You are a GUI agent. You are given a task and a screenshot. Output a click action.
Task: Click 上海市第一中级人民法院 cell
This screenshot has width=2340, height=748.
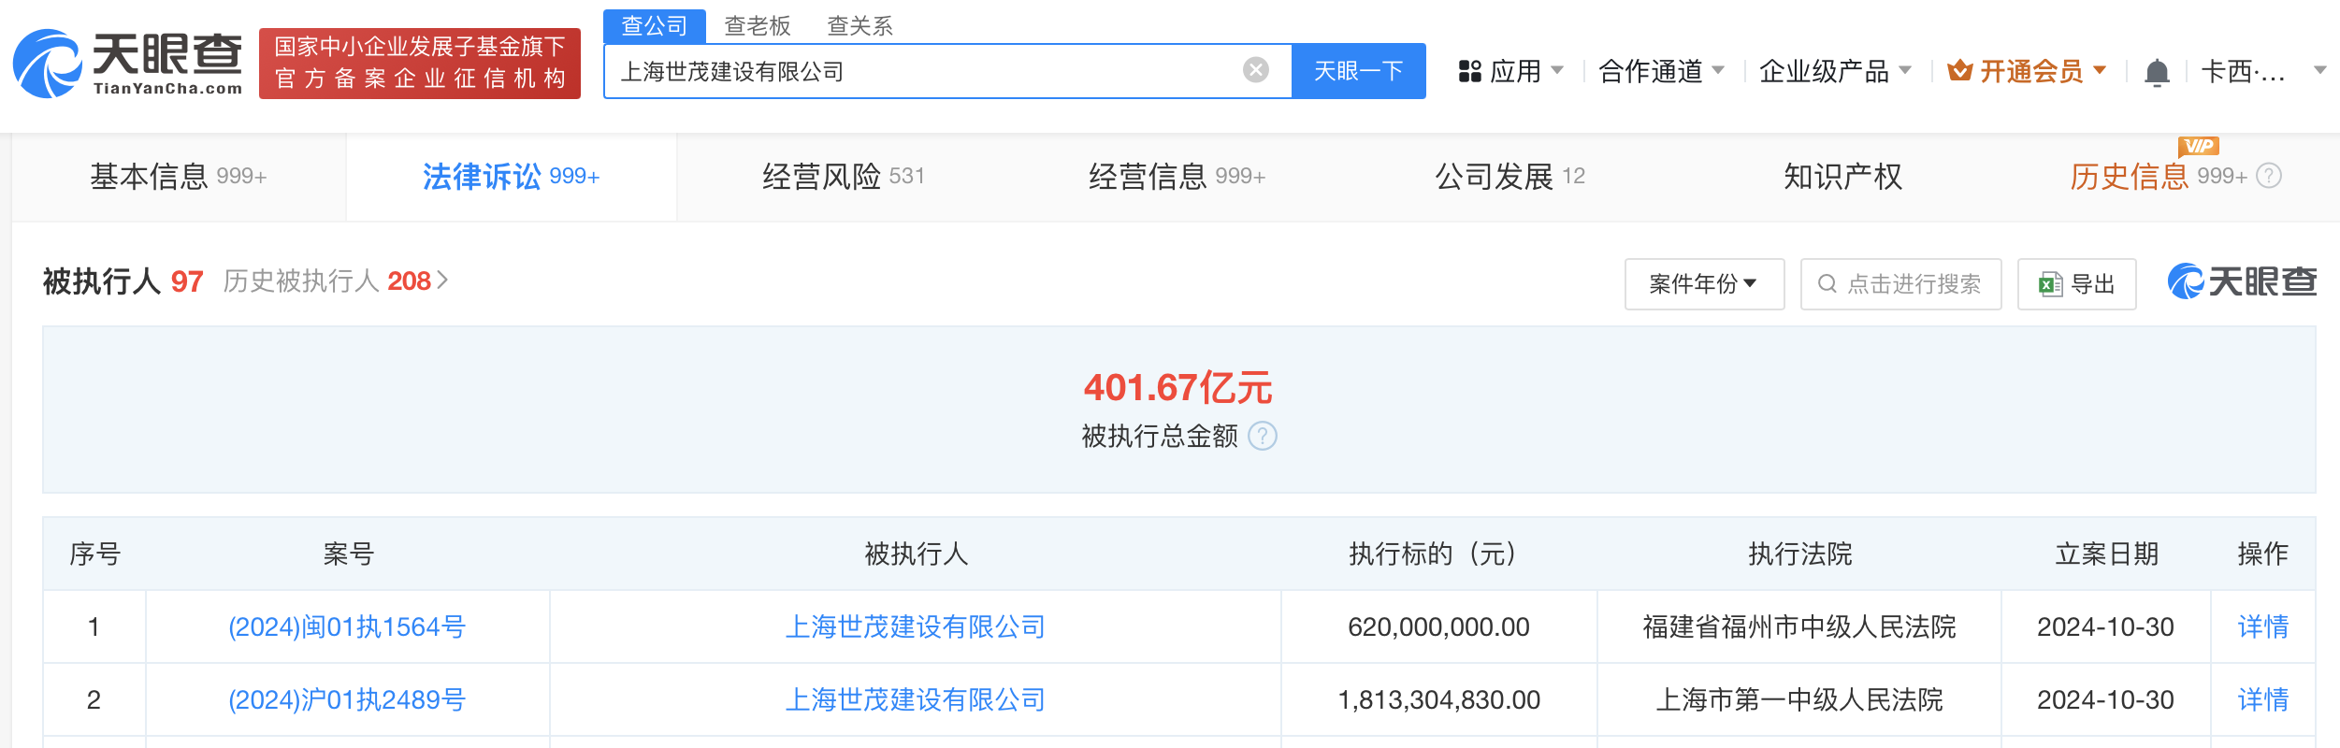1799,699
